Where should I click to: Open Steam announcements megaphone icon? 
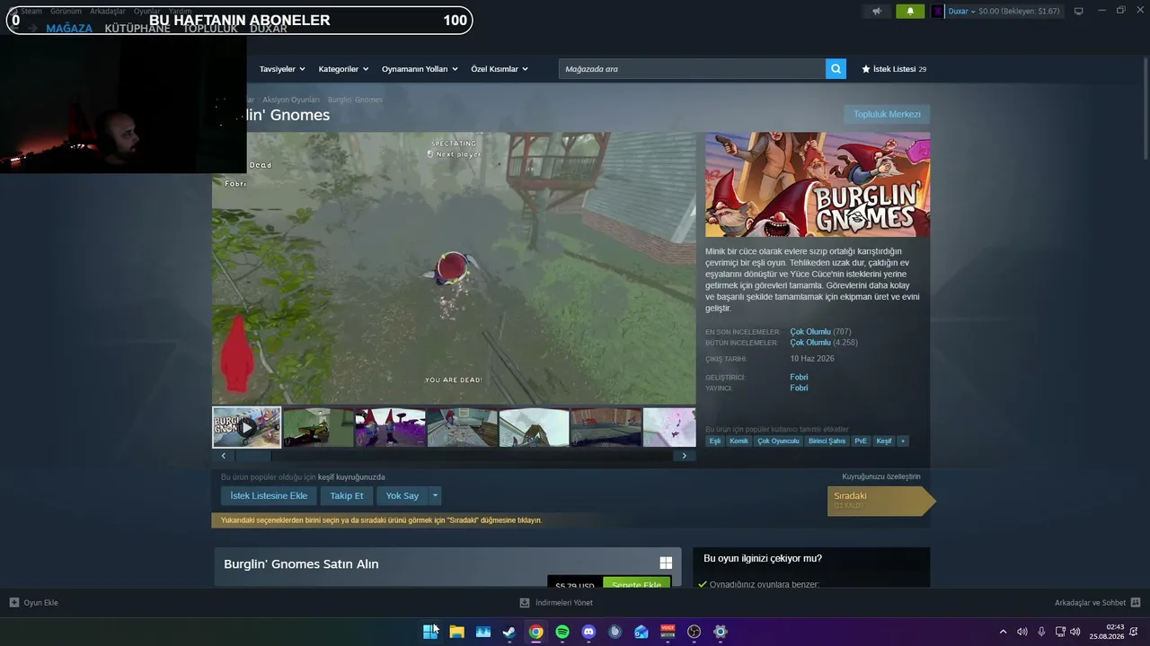[x=877, y=12]
